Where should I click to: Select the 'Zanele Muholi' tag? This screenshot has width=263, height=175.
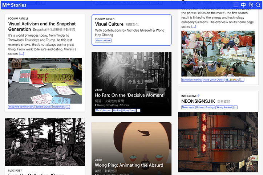[43, 107]
